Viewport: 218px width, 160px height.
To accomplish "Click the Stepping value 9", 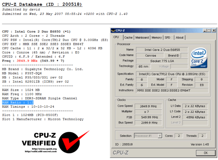I will coord(202,79).
